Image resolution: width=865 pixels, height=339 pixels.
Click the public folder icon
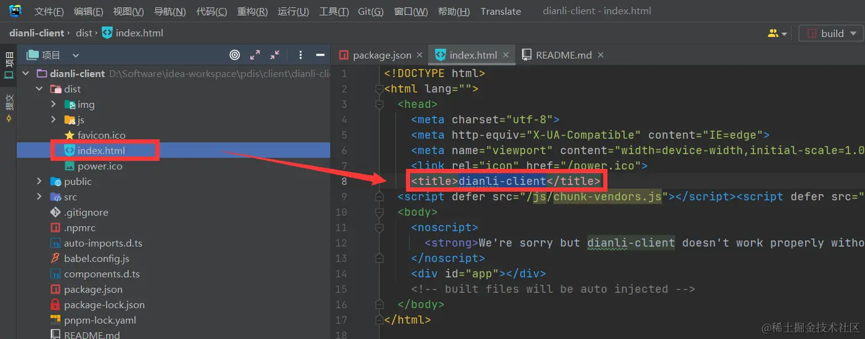point(55,181)
